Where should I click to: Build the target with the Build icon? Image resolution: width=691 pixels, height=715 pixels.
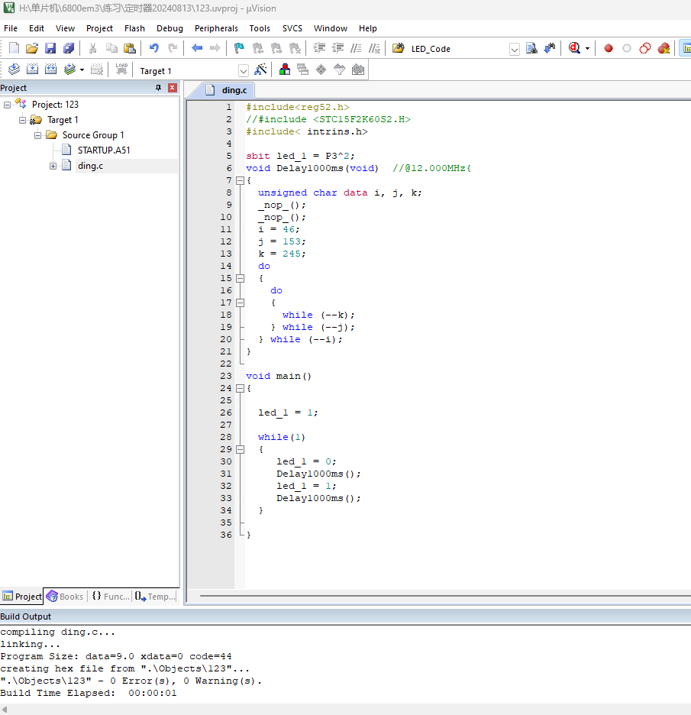pyautogui.click(x=32, y=70)
